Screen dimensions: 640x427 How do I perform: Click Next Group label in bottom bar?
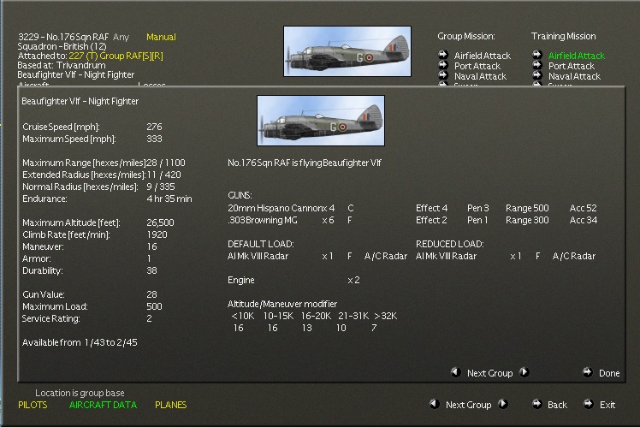(x=469, y=405)
